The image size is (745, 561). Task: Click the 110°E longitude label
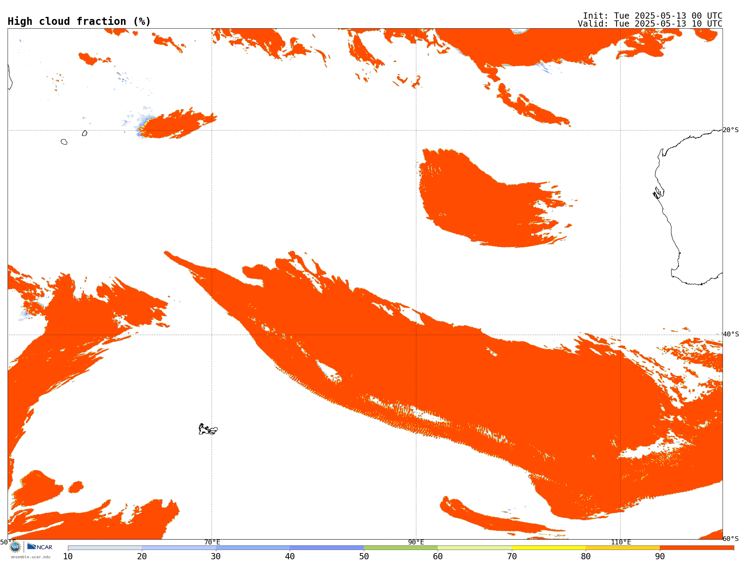click(x=621, y=542)
